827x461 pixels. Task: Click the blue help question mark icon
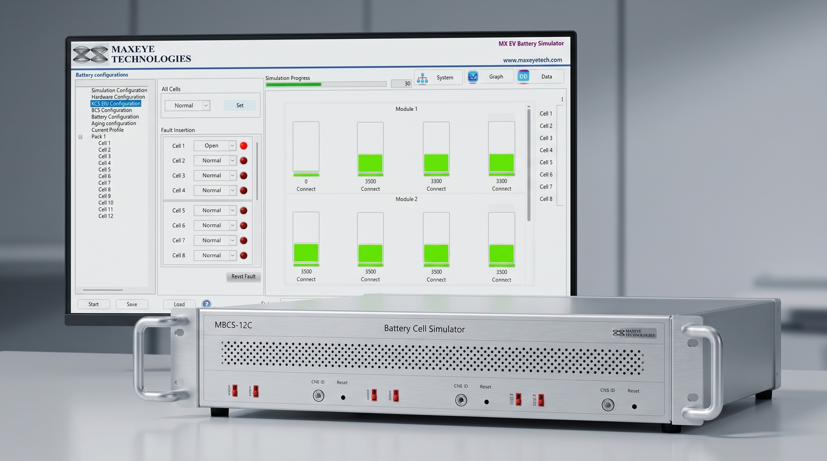pyautogui.click(x=206, y=304)
